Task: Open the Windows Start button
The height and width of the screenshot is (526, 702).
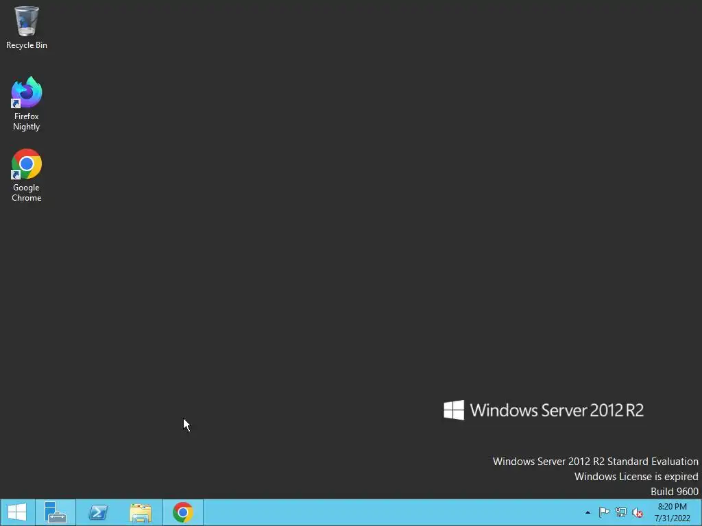Action: point(17,512)
